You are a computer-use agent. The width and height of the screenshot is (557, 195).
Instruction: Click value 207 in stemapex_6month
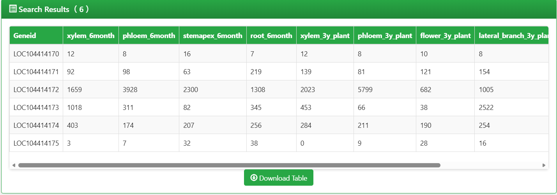[189, 125]
